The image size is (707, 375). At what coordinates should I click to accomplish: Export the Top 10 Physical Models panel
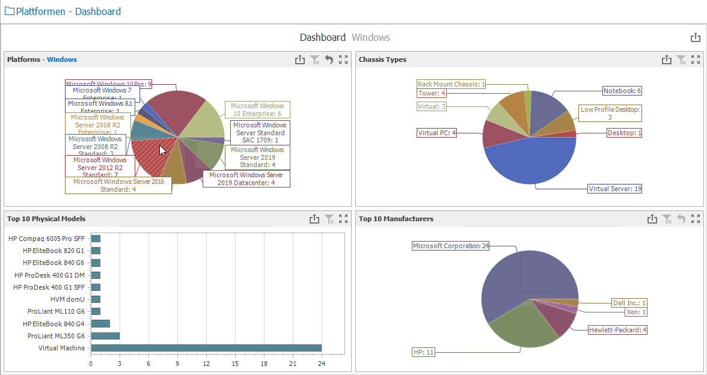point(314,219)
